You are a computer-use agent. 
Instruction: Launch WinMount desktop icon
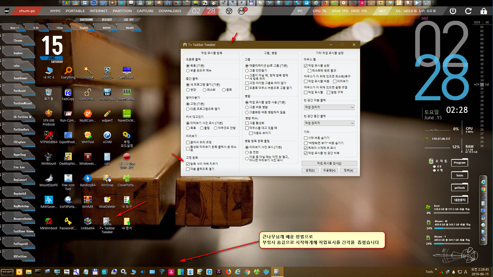[x=49, y=159]
